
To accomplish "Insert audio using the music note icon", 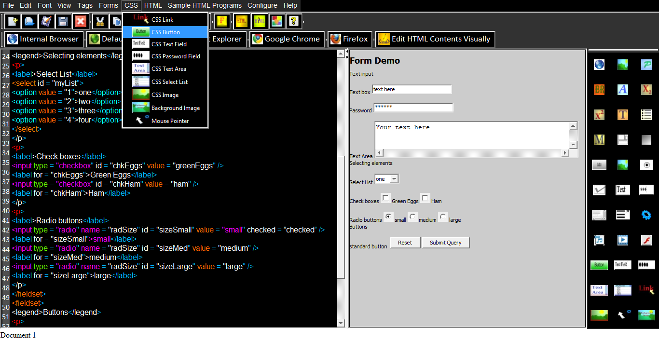I will pyautogui.click(x=599, y=240).
